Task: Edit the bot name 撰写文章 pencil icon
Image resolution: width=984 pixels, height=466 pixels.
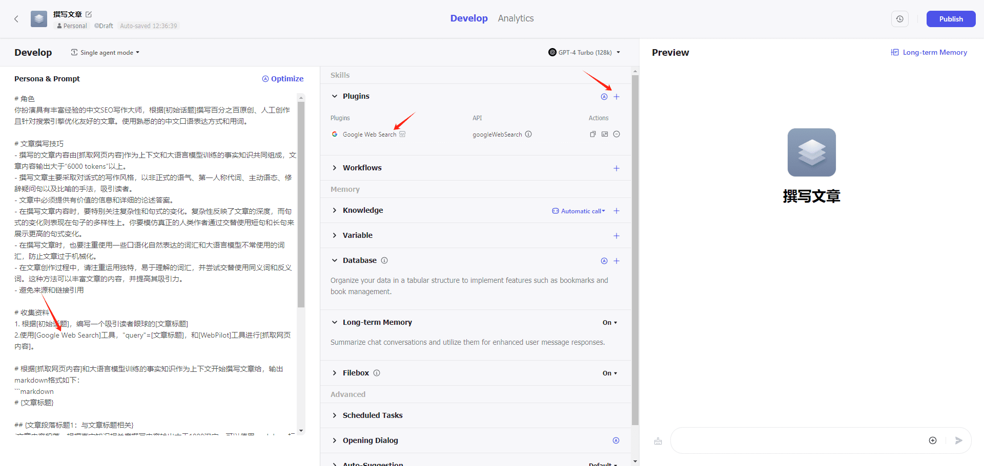Action: click(89, 14)
